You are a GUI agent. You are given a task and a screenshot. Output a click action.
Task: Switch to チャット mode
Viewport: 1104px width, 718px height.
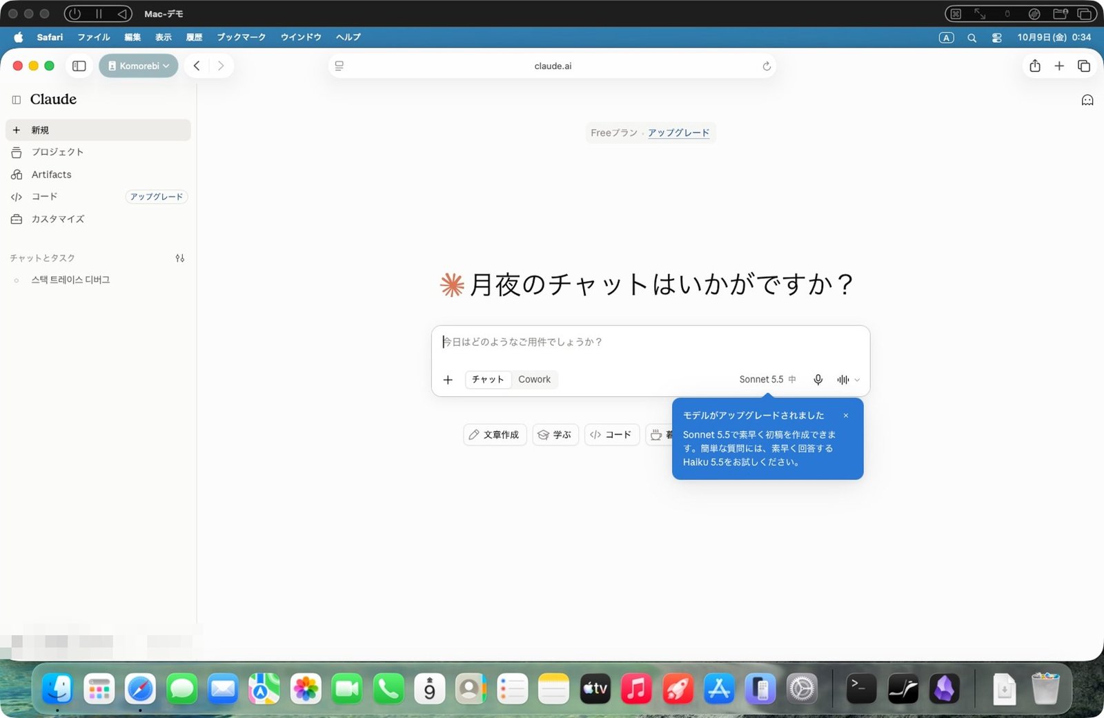tap(488, 380)
